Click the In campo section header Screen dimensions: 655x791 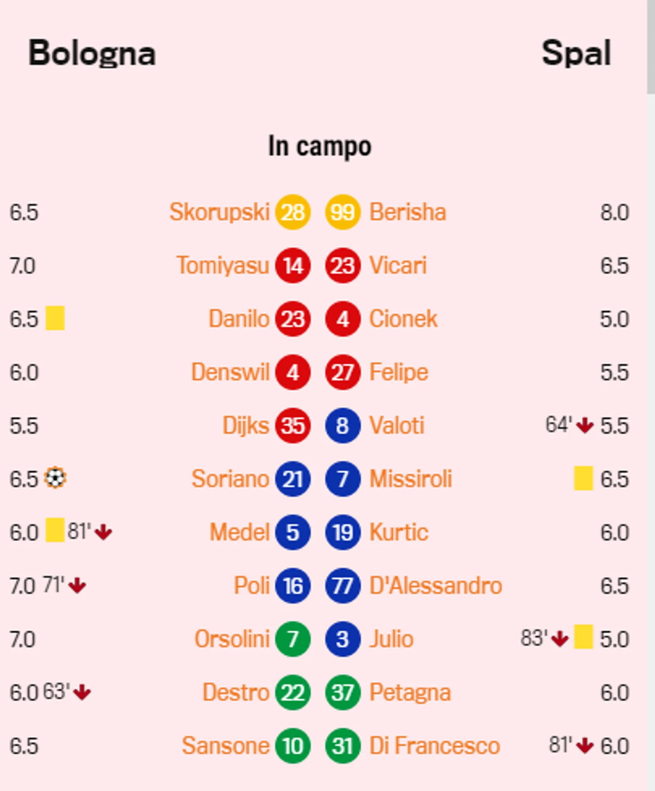tap(320, 147)
